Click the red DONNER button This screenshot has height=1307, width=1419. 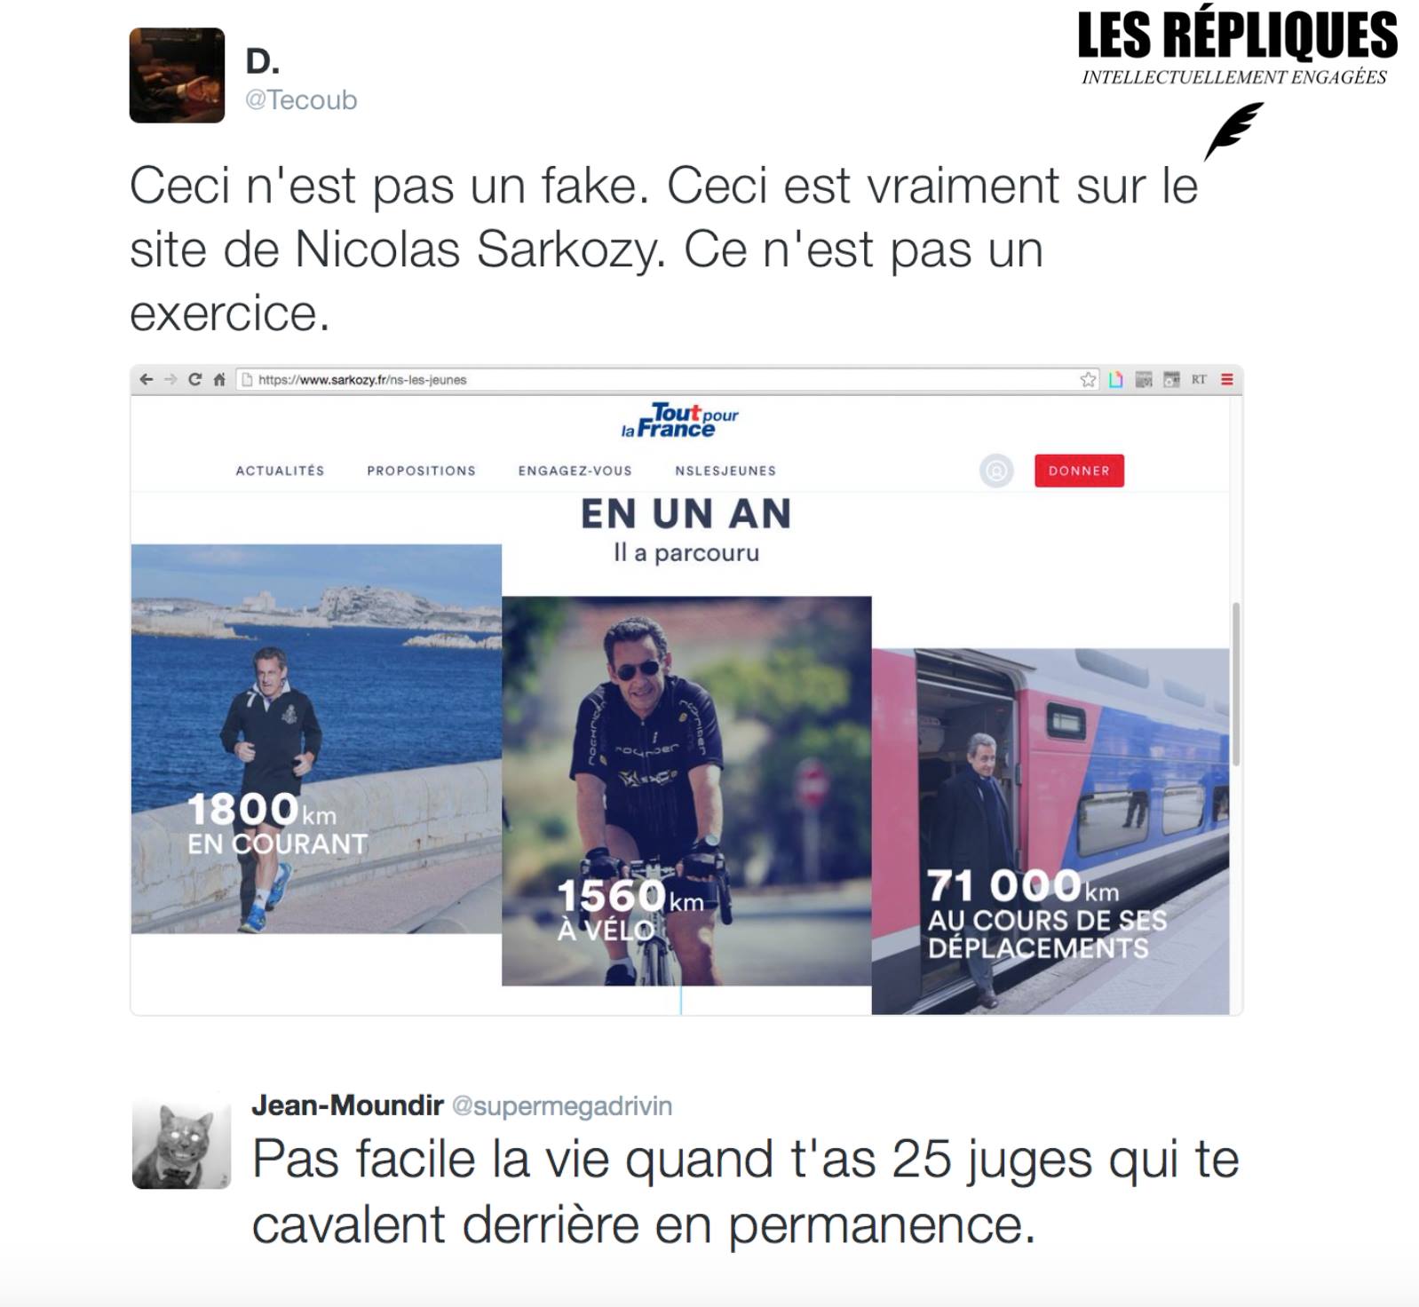click(x=1079, y=471)
